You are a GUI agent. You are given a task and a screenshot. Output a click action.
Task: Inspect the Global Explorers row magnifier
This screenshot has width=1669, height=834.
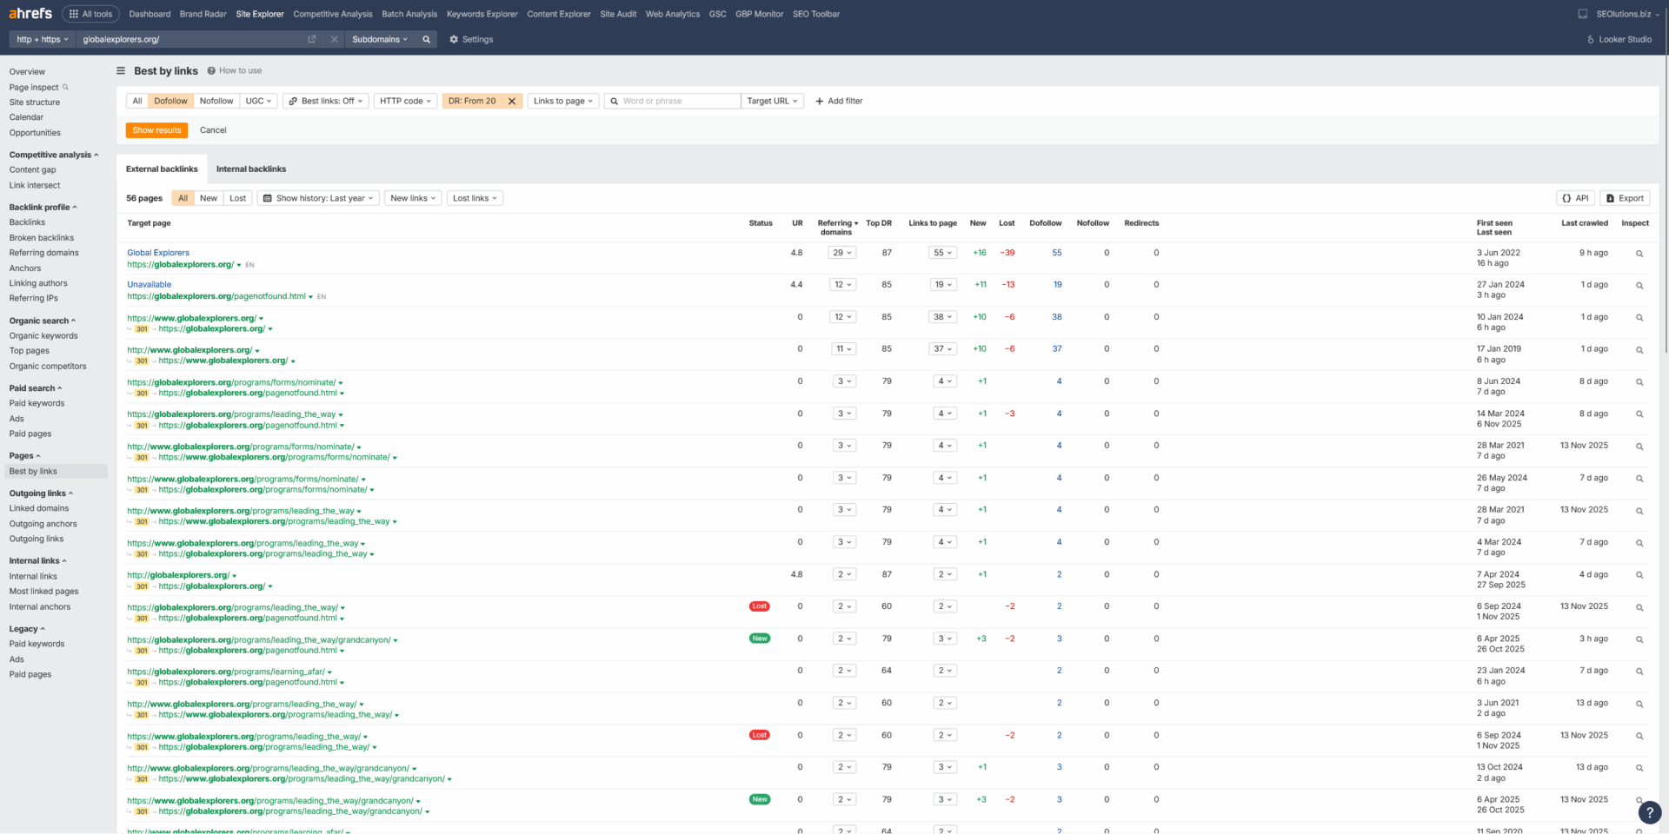point(1639,254)
